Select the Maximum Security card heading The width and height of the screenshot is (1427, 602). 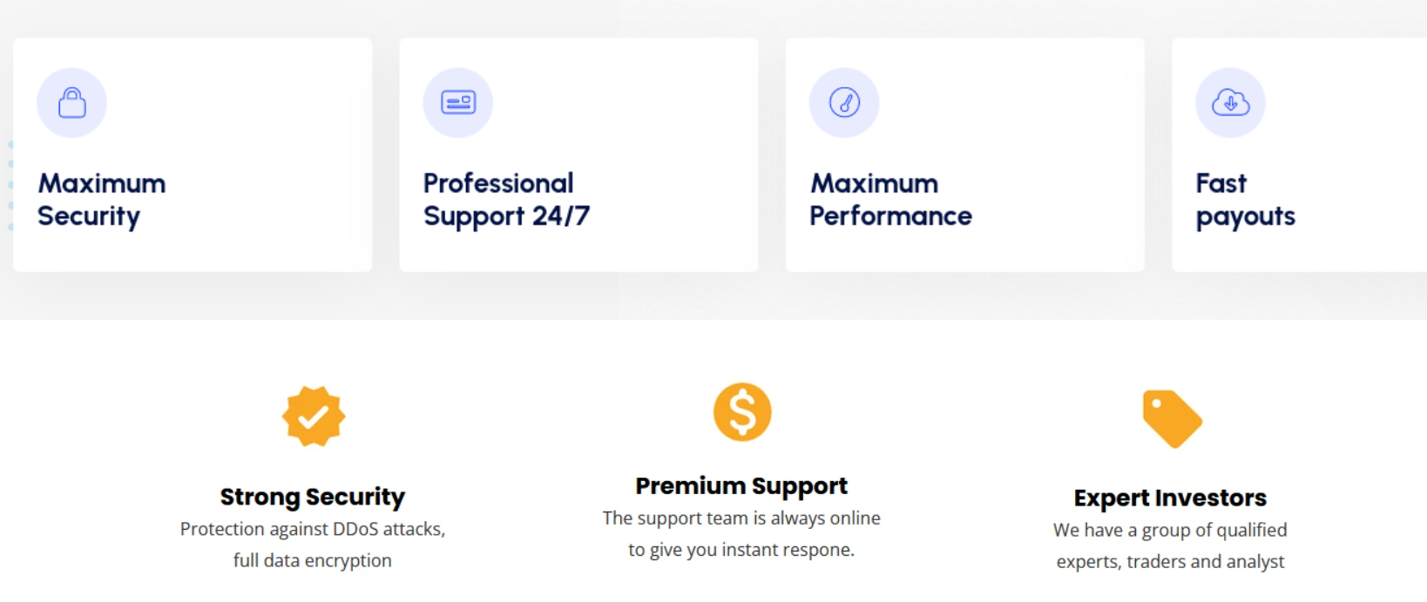(x=101, y=199)
